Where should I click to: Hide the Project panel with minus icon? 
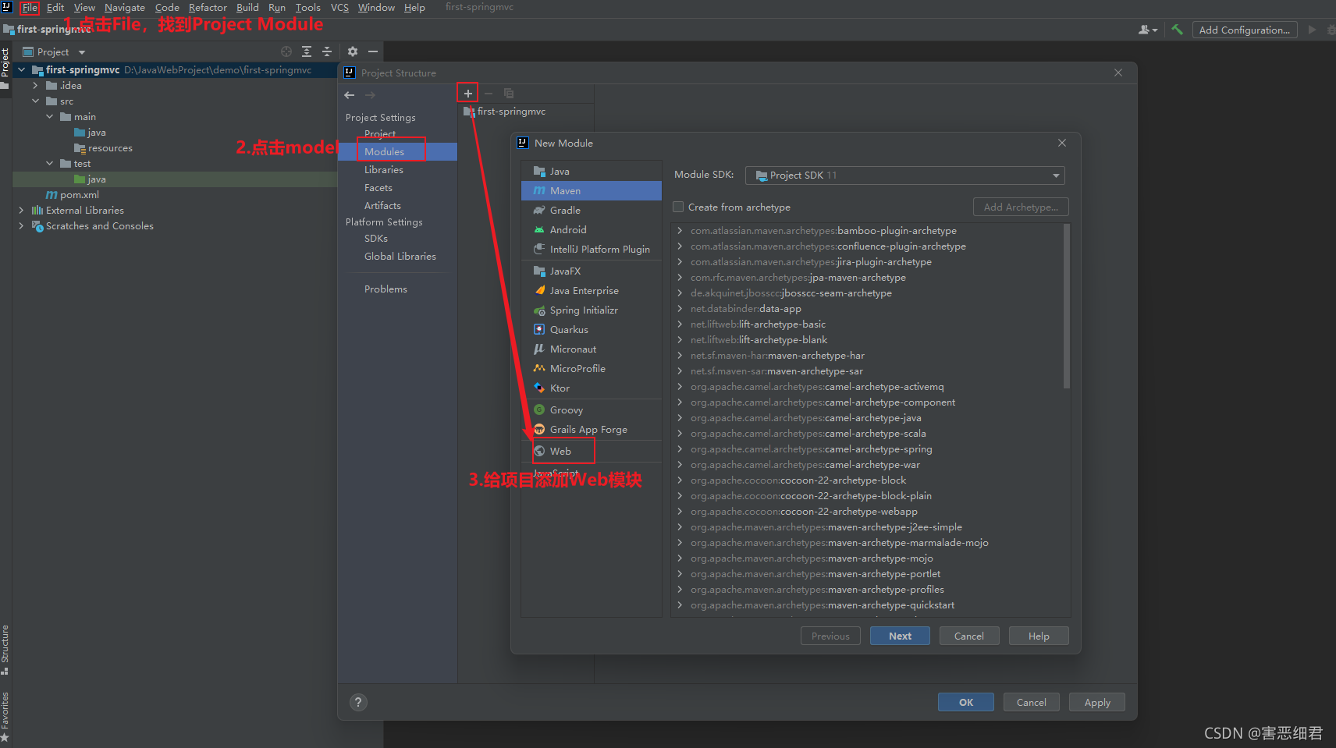(373, 51)
